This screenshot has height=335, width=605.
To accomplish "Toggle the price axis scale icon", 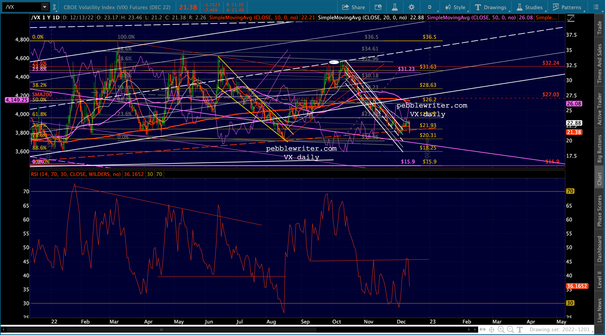I will point(571,18).
